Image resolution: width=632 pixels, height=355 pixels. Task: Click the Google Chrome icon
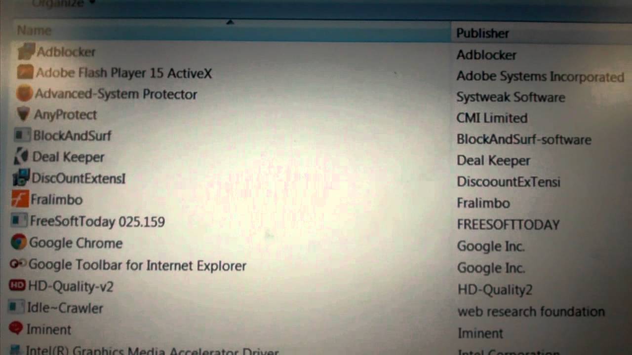[x=19, y=243]
